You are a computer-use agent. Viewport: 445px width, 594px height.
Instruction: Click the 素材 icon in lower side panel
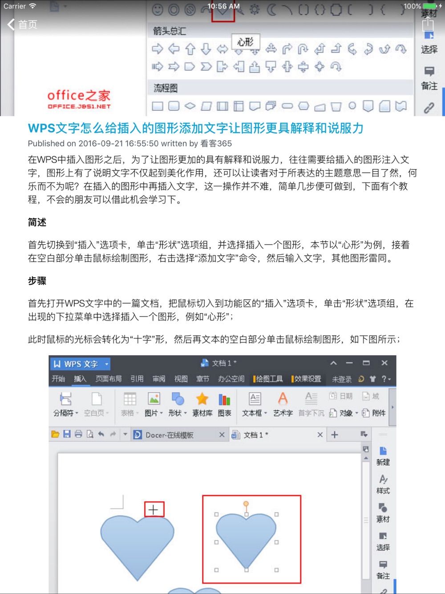click(383, 508)
